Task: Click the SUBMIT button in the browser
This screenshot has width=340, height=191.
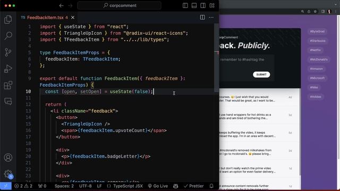Action: tap(261, 74)
